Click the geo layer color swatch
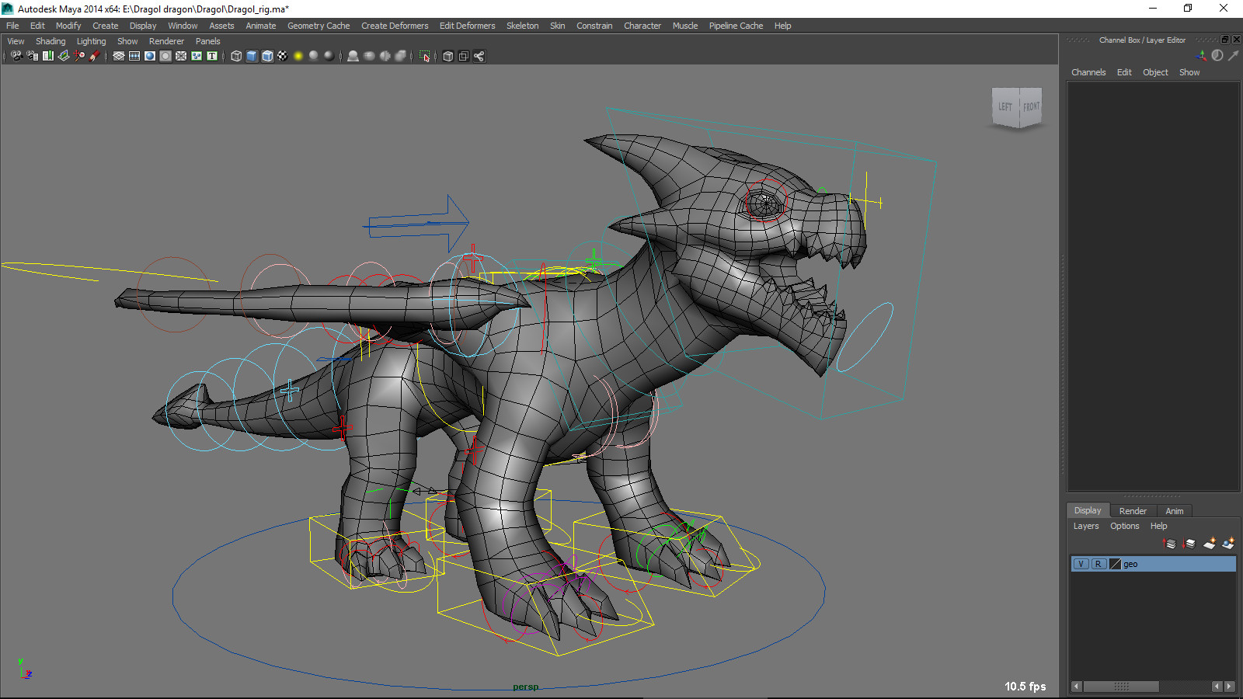 coord(1114,564)
